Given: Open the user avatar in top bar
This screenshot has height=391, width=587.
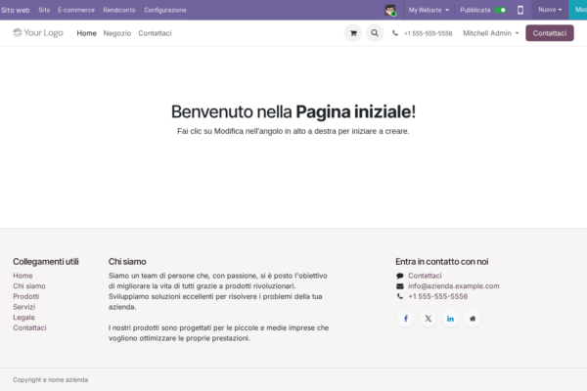Looking at the screenshot, I should pos(390,10).
